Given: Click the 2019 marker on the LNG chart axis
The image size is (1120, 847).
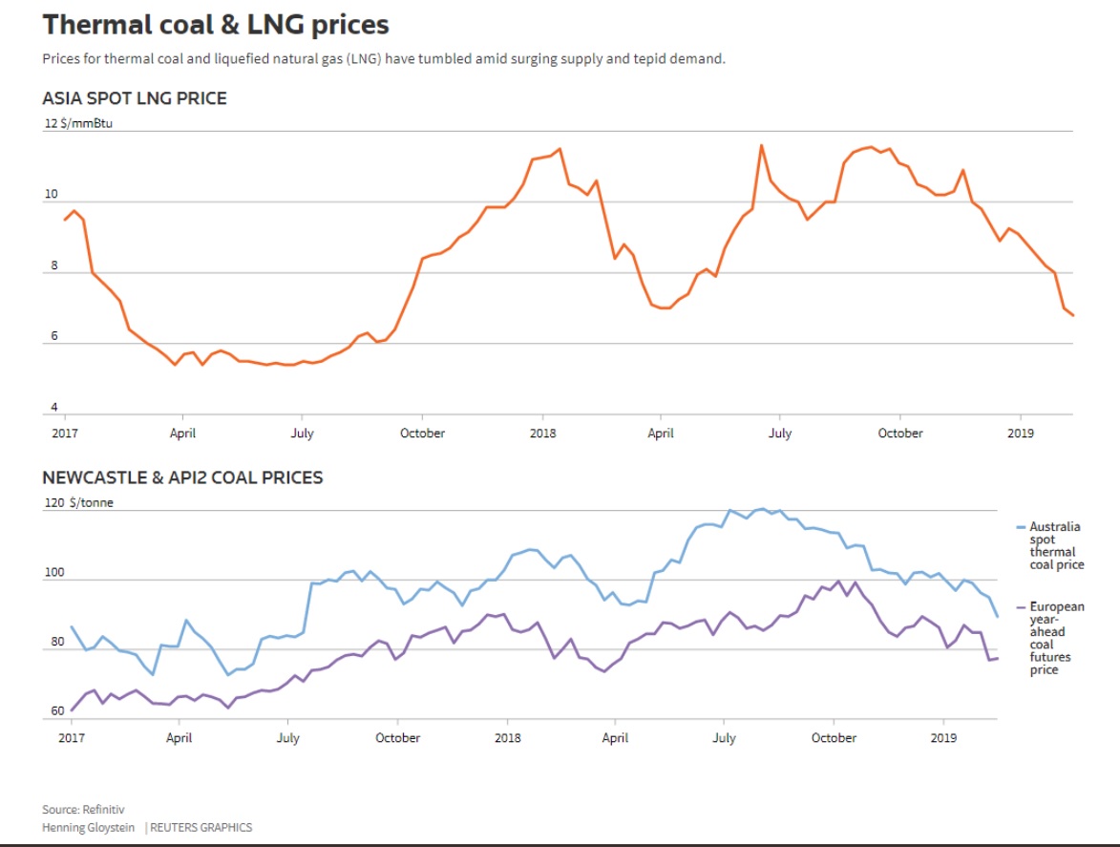Looking at the screenshot, I should (1020, 434).
